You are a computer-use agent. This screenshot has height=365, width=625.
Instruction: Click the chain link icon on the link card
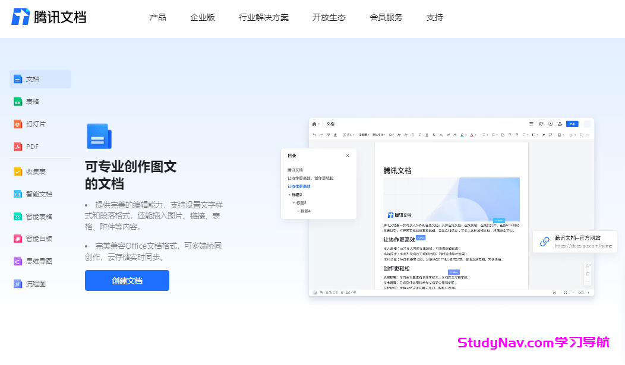545,242
